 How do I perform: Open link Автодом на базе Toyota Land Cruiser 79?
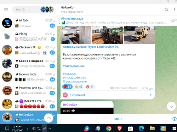pos(91,47)
